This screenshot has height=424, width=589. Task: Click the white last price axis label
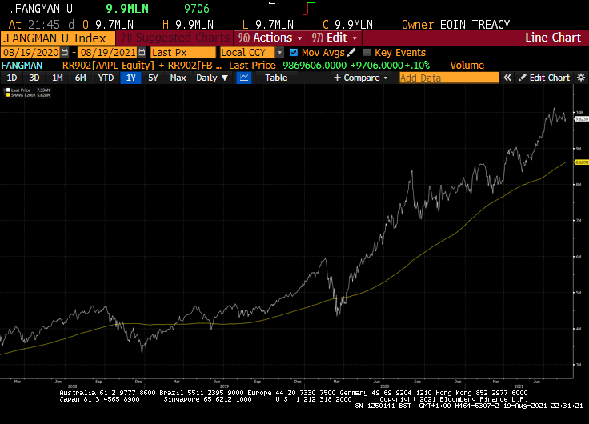582,119
